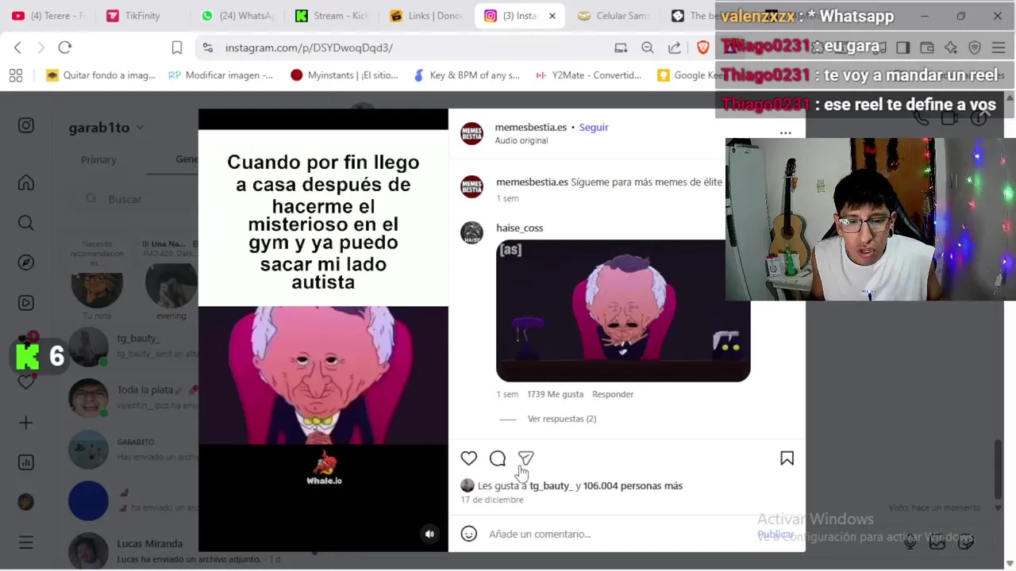Close the Instagram browser tab
1016x571 pixels.
pyautogui.click(x=552, y=16)
